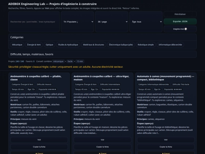
Task: Click 'Difficulté: Avancé' tag
Action: pos(44,84)
